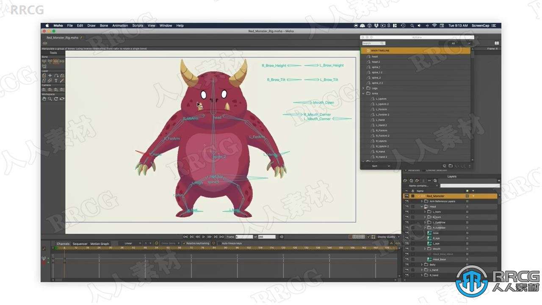Toggle checkbox beside Display Quality
Image resolution: width=542 pixels, height=305 pixels.
pyautogui.click(x=368, y=237)
